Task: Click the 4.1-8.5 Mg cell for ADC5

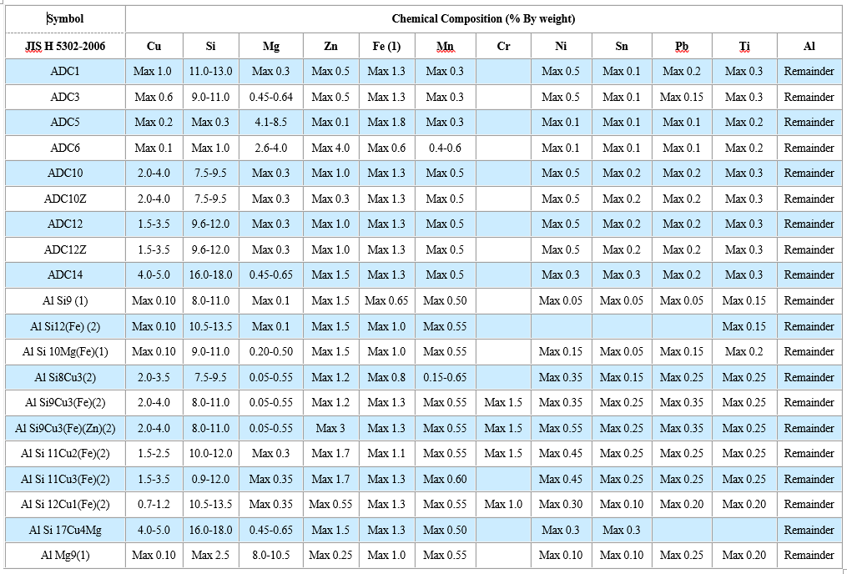Action: 270,123
